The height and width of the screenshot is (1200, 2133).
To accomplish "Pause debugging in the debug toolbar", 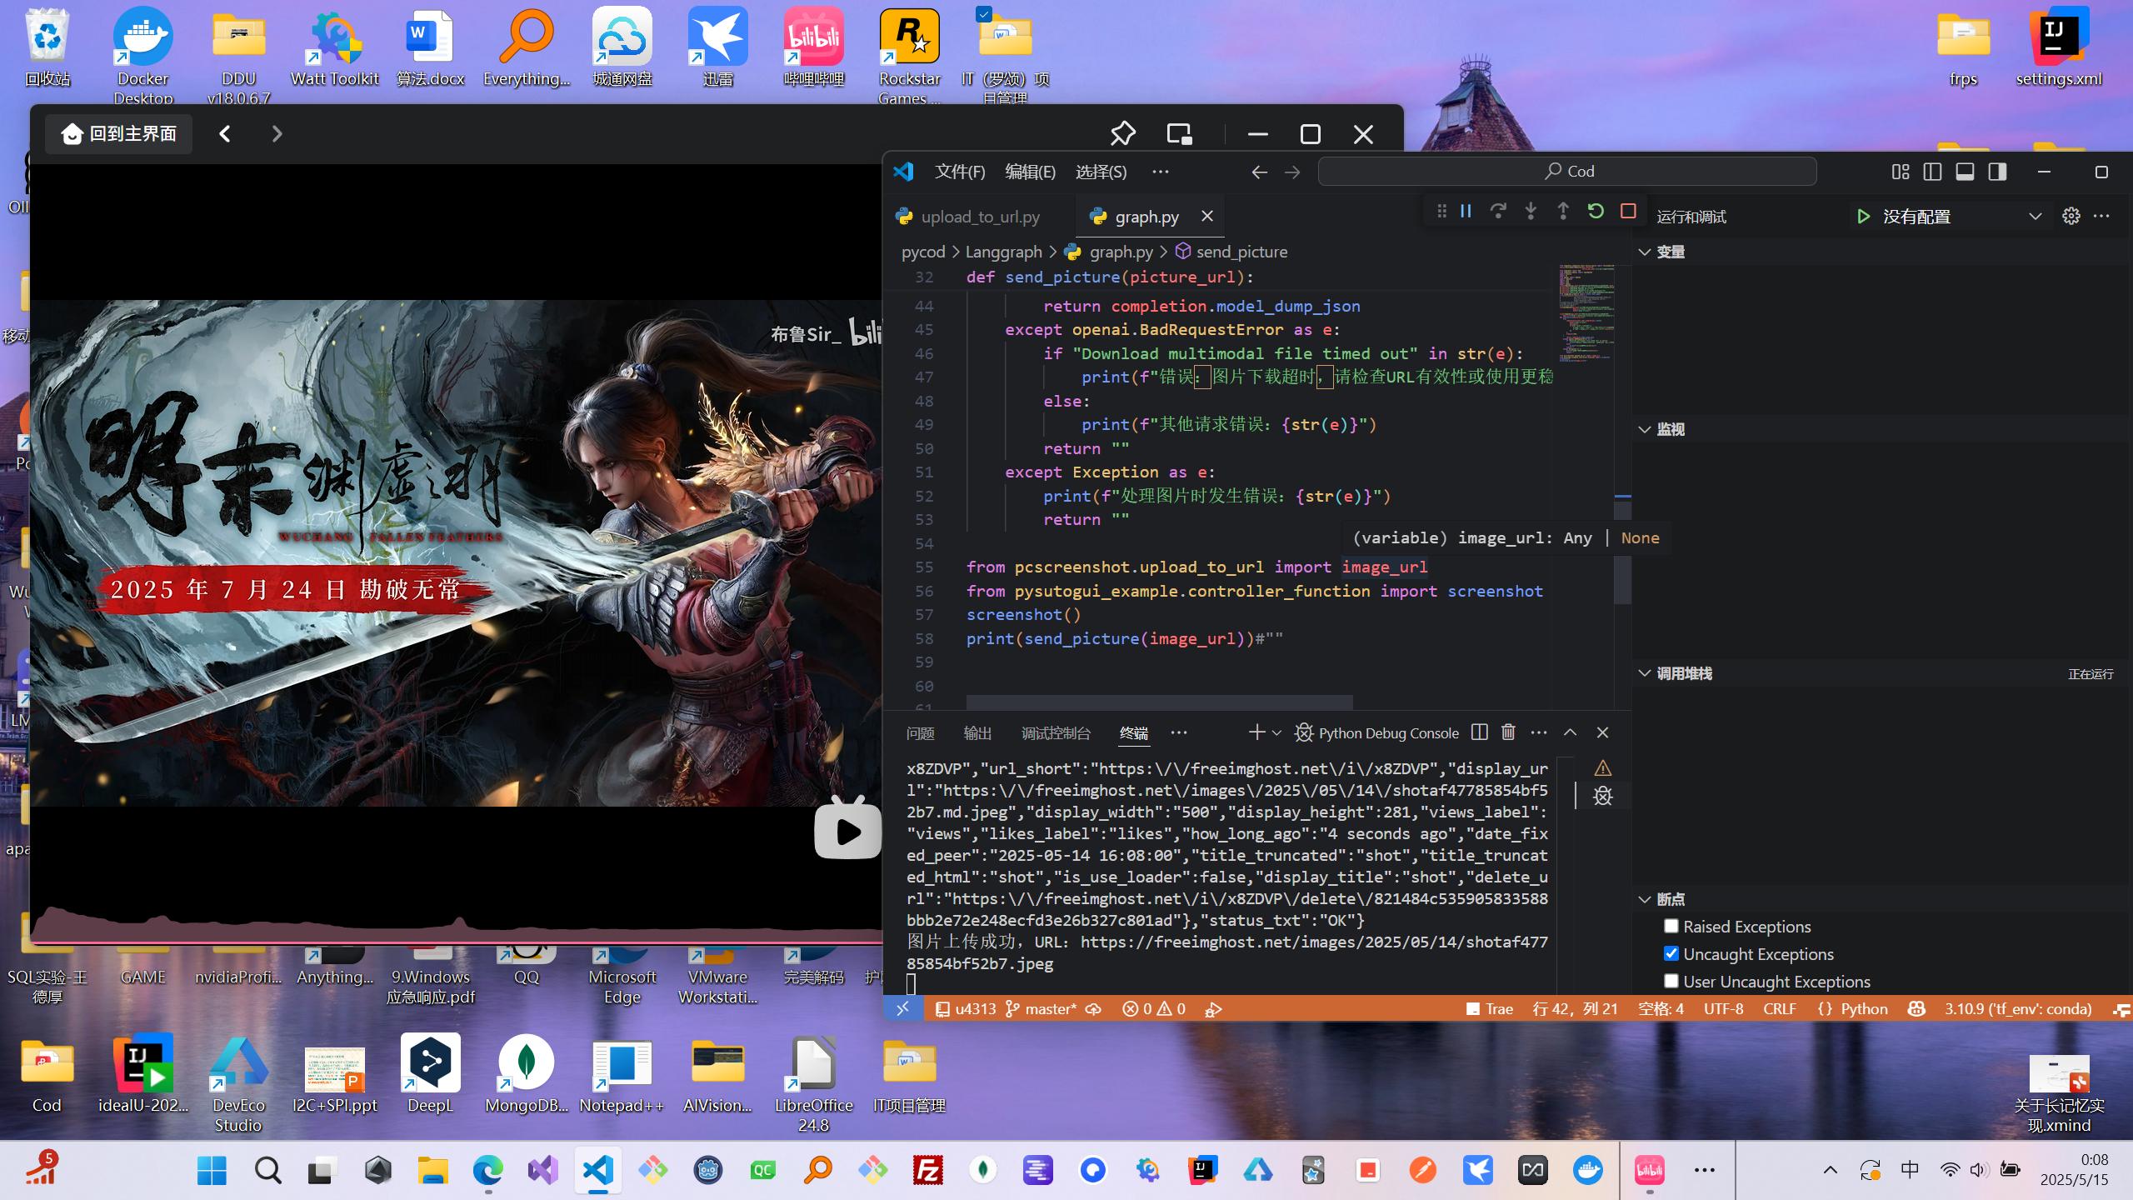I will 1466,212.
